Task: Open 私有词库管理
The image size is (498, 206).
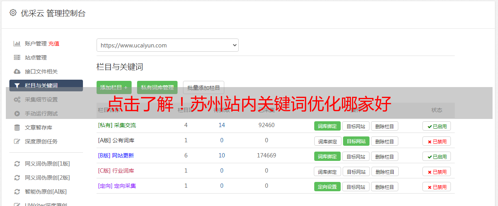Action: coord(157,87)
